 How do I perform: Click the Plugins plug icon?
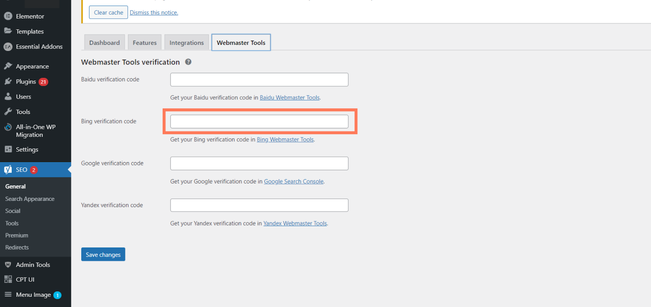8,82
